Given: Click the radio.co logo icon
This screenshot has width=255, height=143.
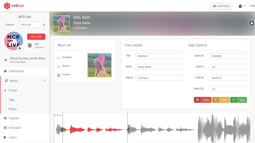Looking at the screenshot, I should click(x=7, y=6).
